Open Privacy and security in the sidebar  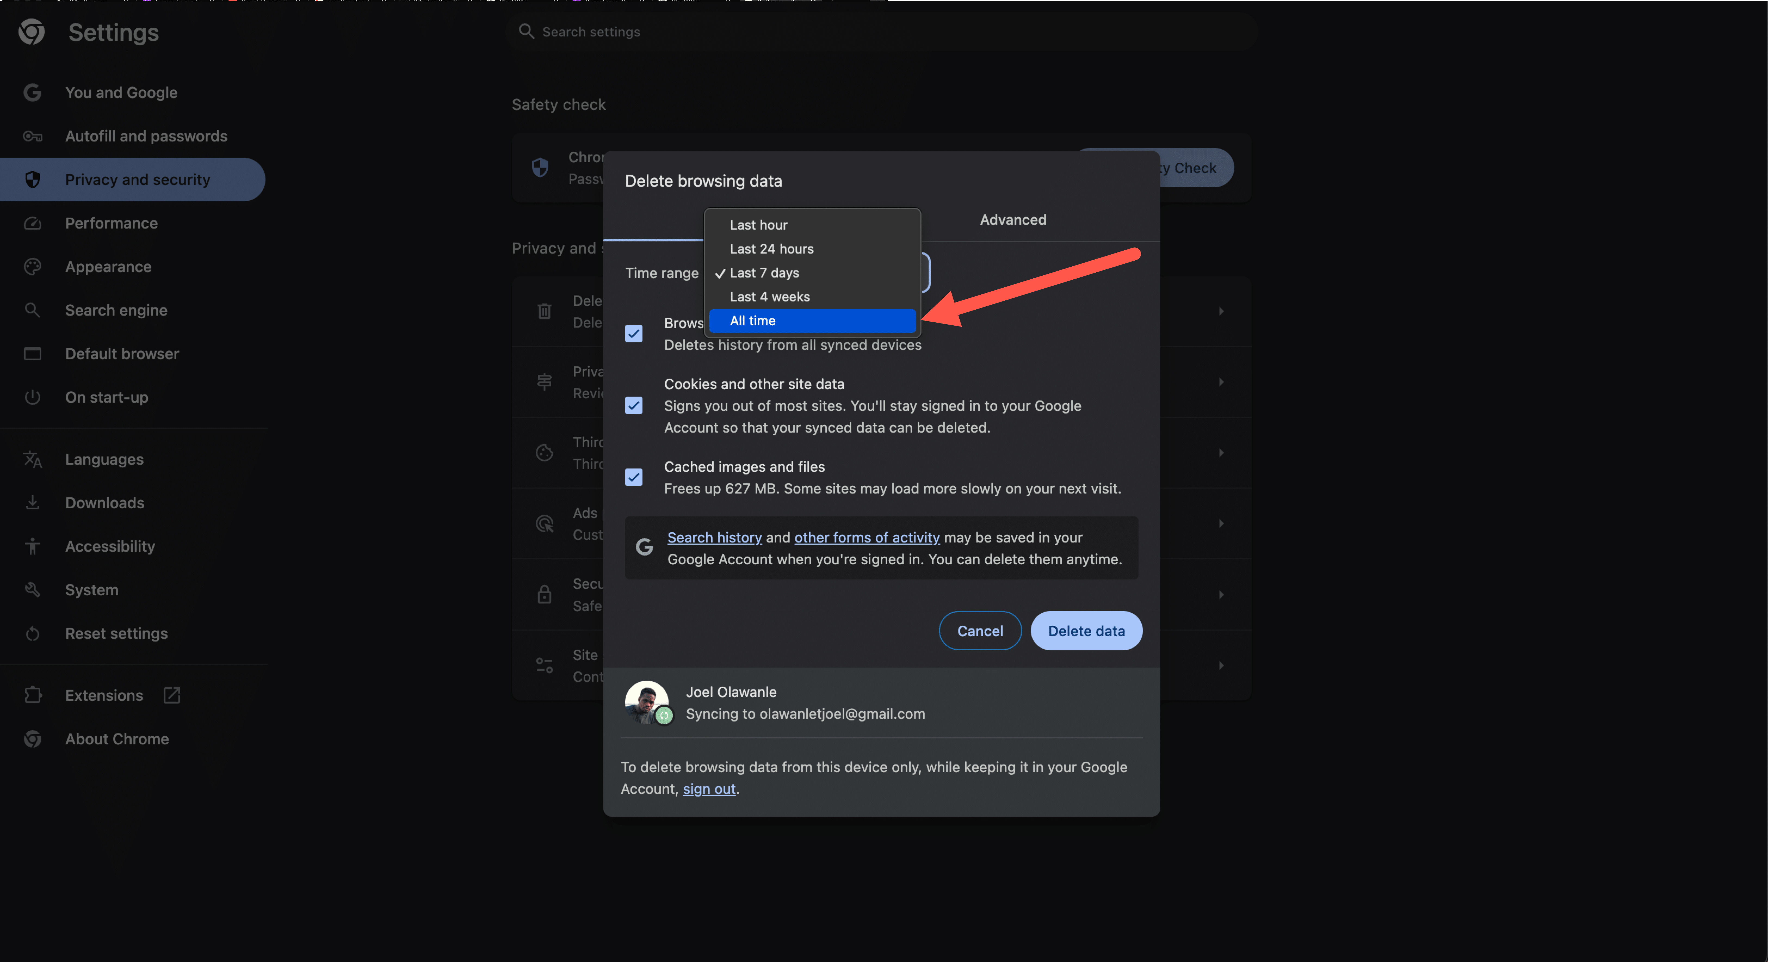pyautogui.click(x=132, y=179)
